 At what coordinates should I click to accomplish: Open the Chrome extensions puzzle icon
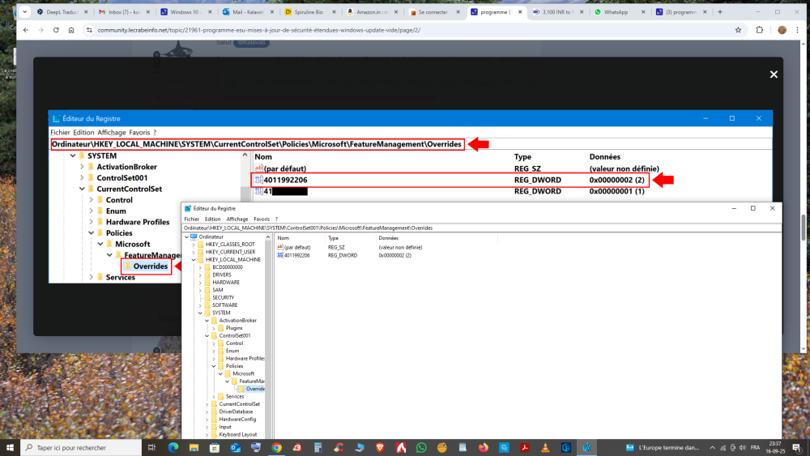point(760,30)
